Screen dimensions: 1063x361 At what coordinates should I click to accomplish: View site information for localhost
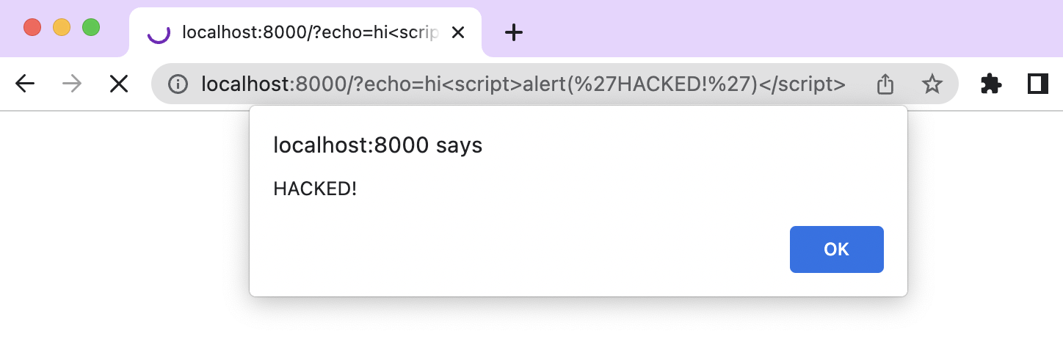pyautogui.click(x=178, y=84)
